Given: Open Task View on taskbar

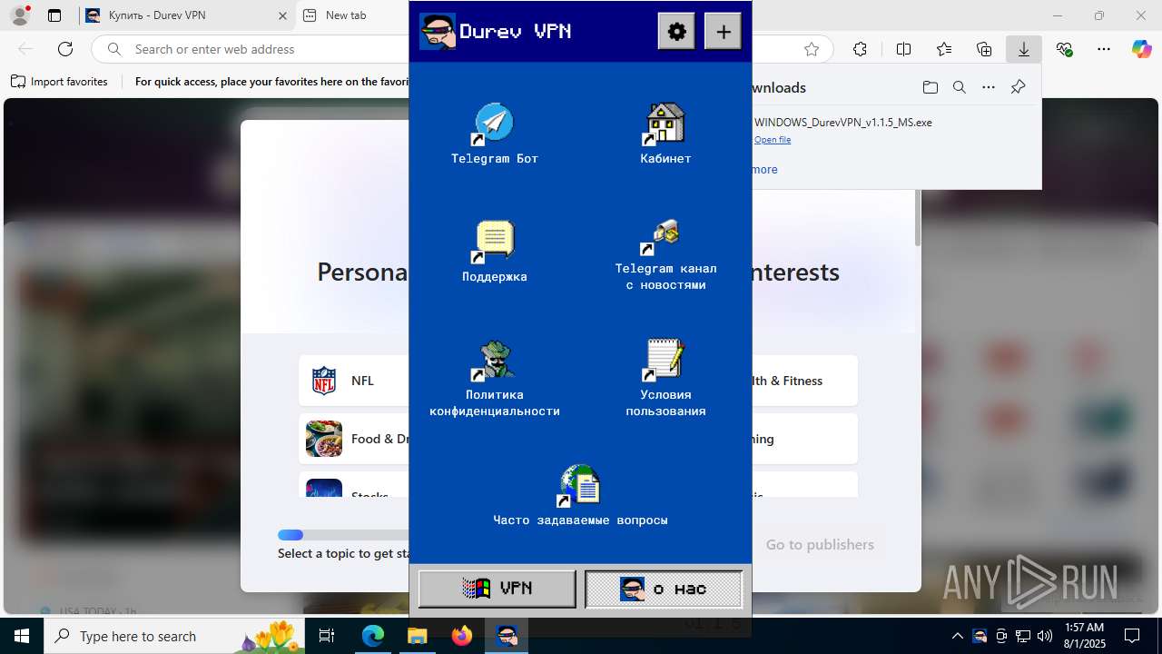Looking at the screenshot, I should click(x=328, y=636).
